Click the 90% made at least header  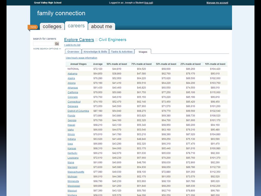(x=117, y=64)
